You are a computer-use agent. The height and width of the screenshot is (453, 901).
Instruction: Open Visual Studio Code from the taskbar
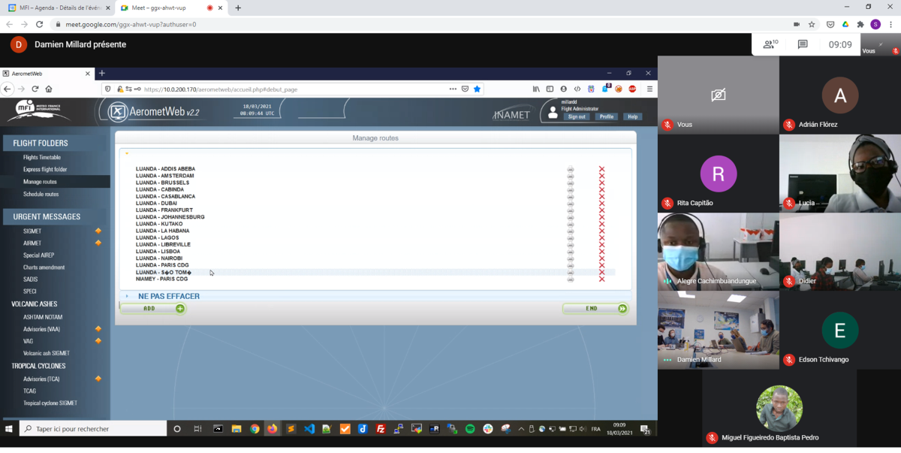point(309,429)
